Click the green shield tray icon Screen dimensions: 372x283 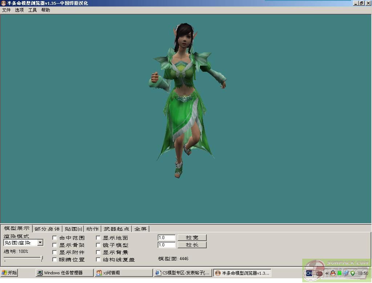(x=352, y=273)
